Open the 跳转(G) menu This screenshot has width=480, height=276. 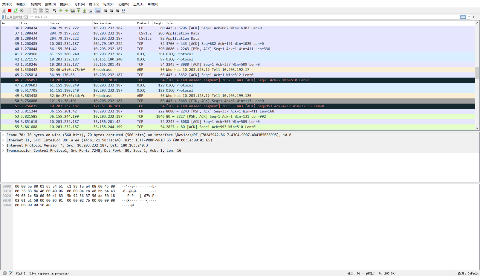[50, 4]
